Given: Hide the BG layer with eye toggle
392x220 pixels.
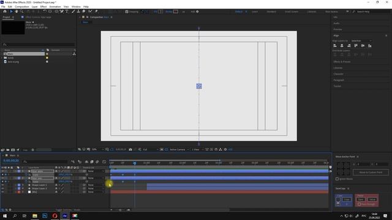Looking at the screenshot, I should (2, 192).
